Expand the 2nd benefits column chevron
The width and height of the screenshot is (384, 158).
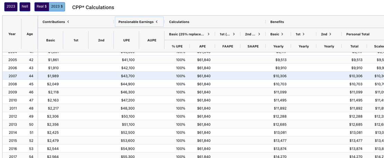pos(330,34)
